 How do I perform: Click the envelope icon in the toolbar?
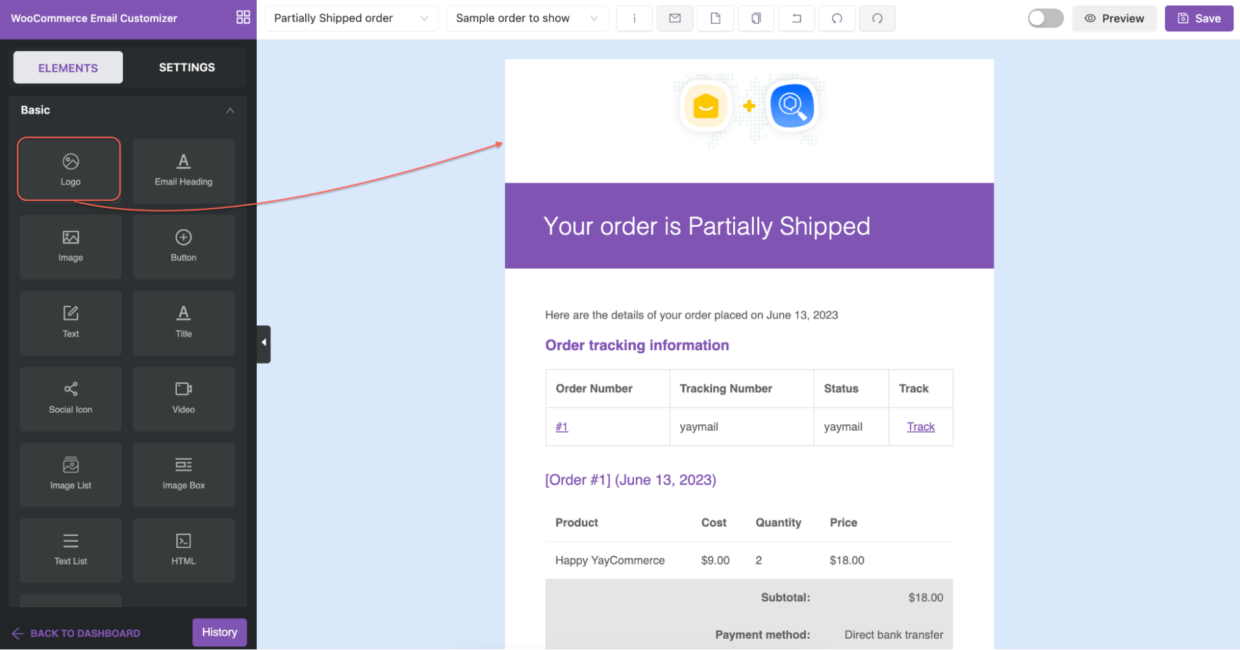[675, 19]
